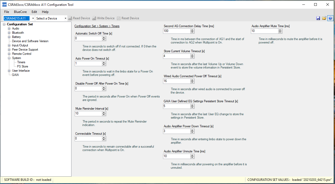
Task: Increase the Mute Reminder Interval value
Action: 104,112
